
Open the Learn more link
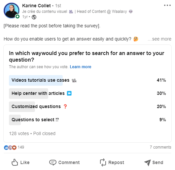[81, 67]
